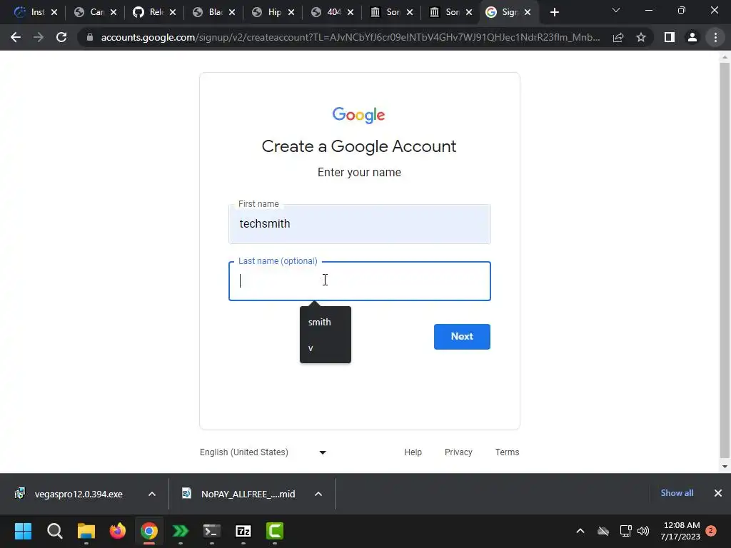Click the vertical page scrollbar

pos(725,261)
